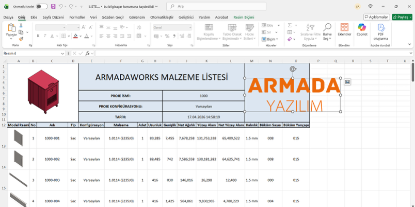
Task: Click the Paylaş share button
Action: [x=402, y=17]
